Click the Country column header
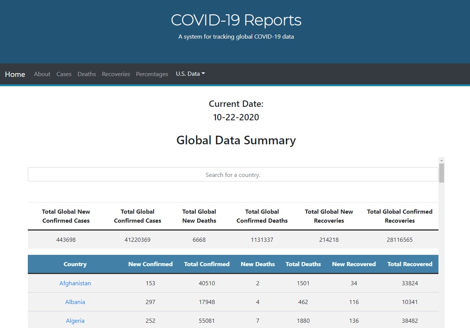Viewport: 470px width, 328px height. (75, 264)
